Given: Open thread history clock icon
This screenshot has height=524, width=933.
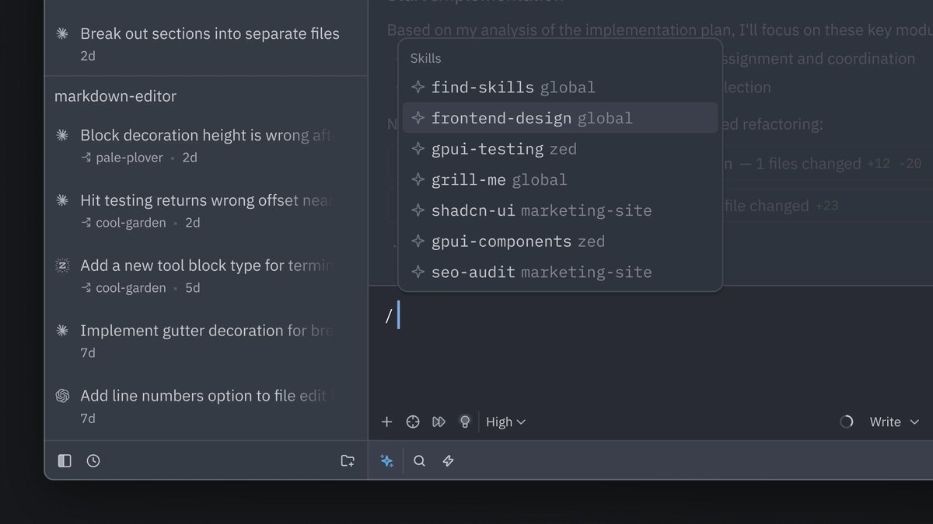Looking at the screenshot, I should click(93, 461).
